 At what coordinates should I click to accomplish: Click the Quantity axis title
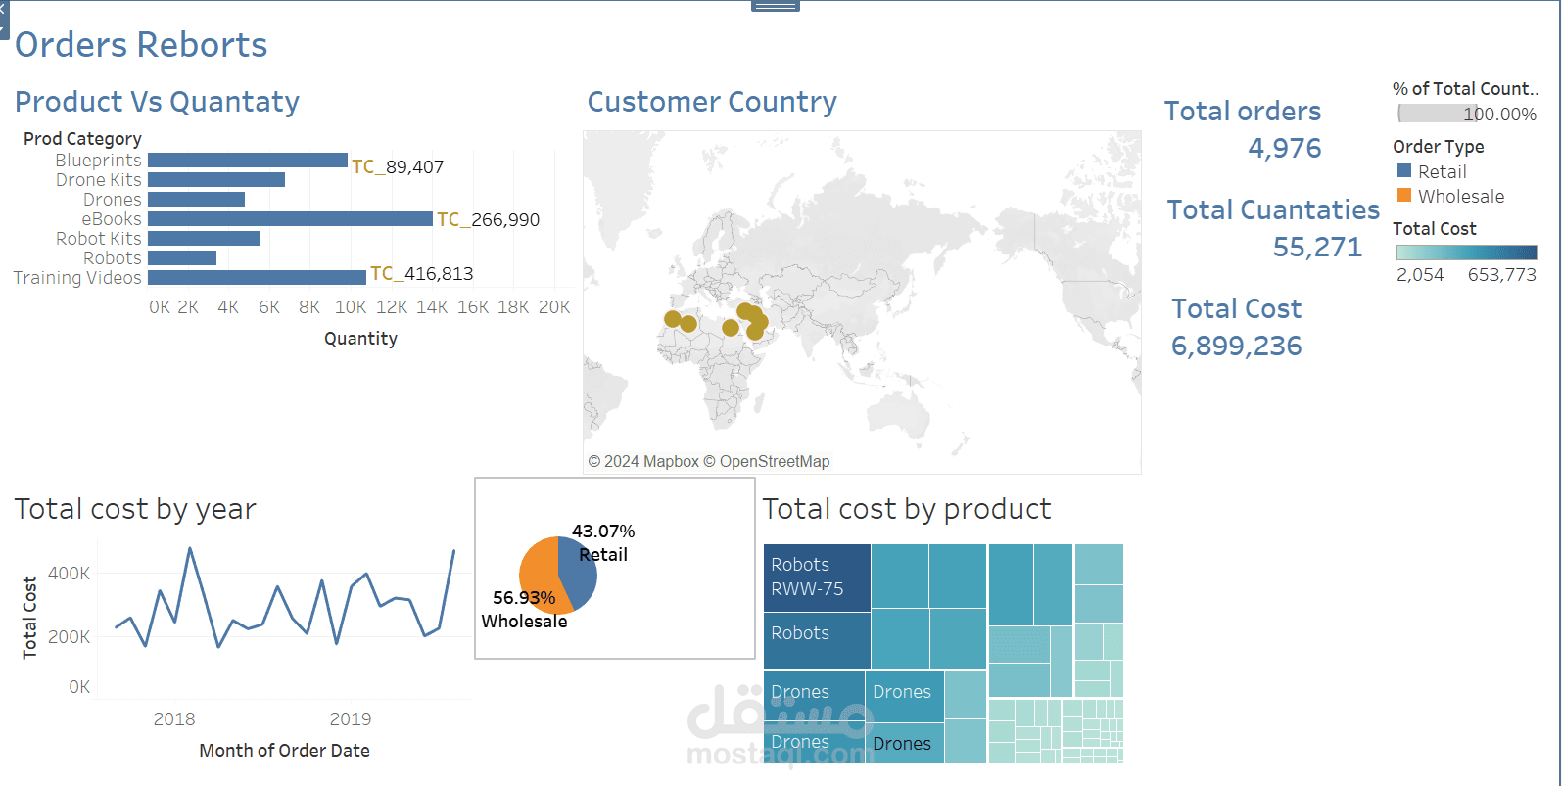pos(360,339)
